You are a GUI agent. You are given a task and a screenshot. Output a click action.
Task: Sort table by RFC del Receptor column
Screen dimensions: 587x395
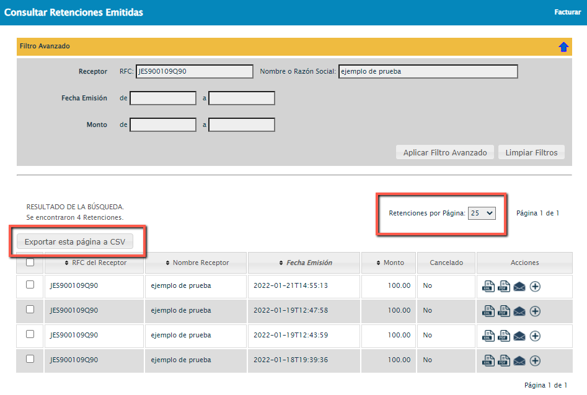pos(95,263)
